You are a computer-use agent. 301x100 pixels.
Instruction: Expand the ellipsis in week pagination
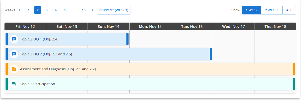(74, 10)
